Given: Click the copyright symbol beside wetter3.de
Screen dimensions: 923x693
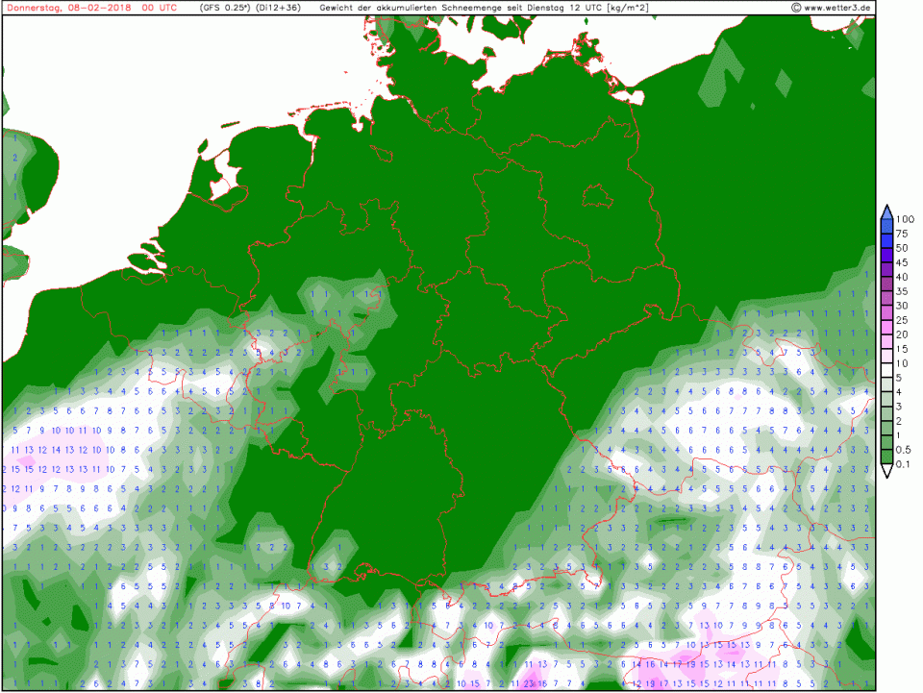Looking at the screenshot, I should (x=796, y=8).
